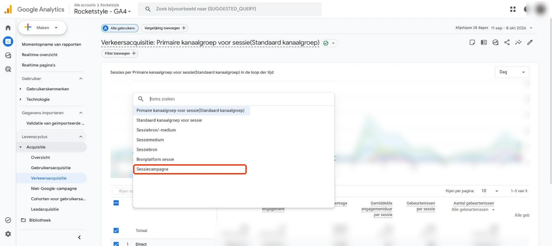Edit report with the pencil icon

coord(530,43)
